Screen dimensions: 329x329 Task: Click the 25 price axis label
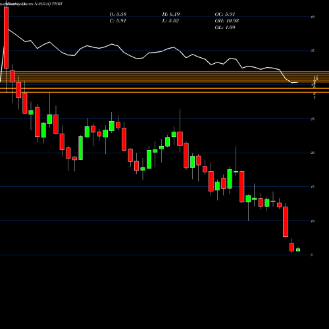click(x=313, y=119)
